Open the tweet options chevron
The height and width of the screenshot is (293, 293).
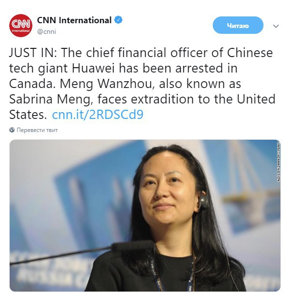pos(276,26)
